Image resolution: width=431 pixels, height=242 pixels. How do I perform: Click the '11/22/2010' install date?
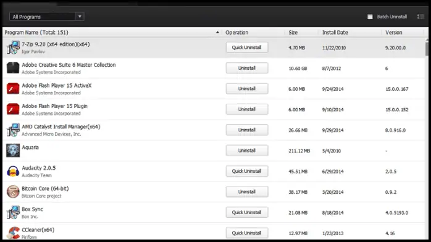tap(334, 48)
